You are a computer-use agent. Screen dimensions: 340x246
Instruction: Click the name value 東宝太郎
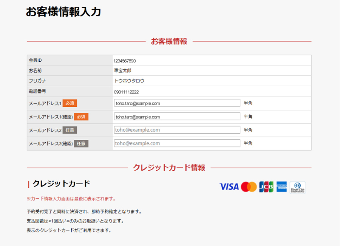(123, 70)
